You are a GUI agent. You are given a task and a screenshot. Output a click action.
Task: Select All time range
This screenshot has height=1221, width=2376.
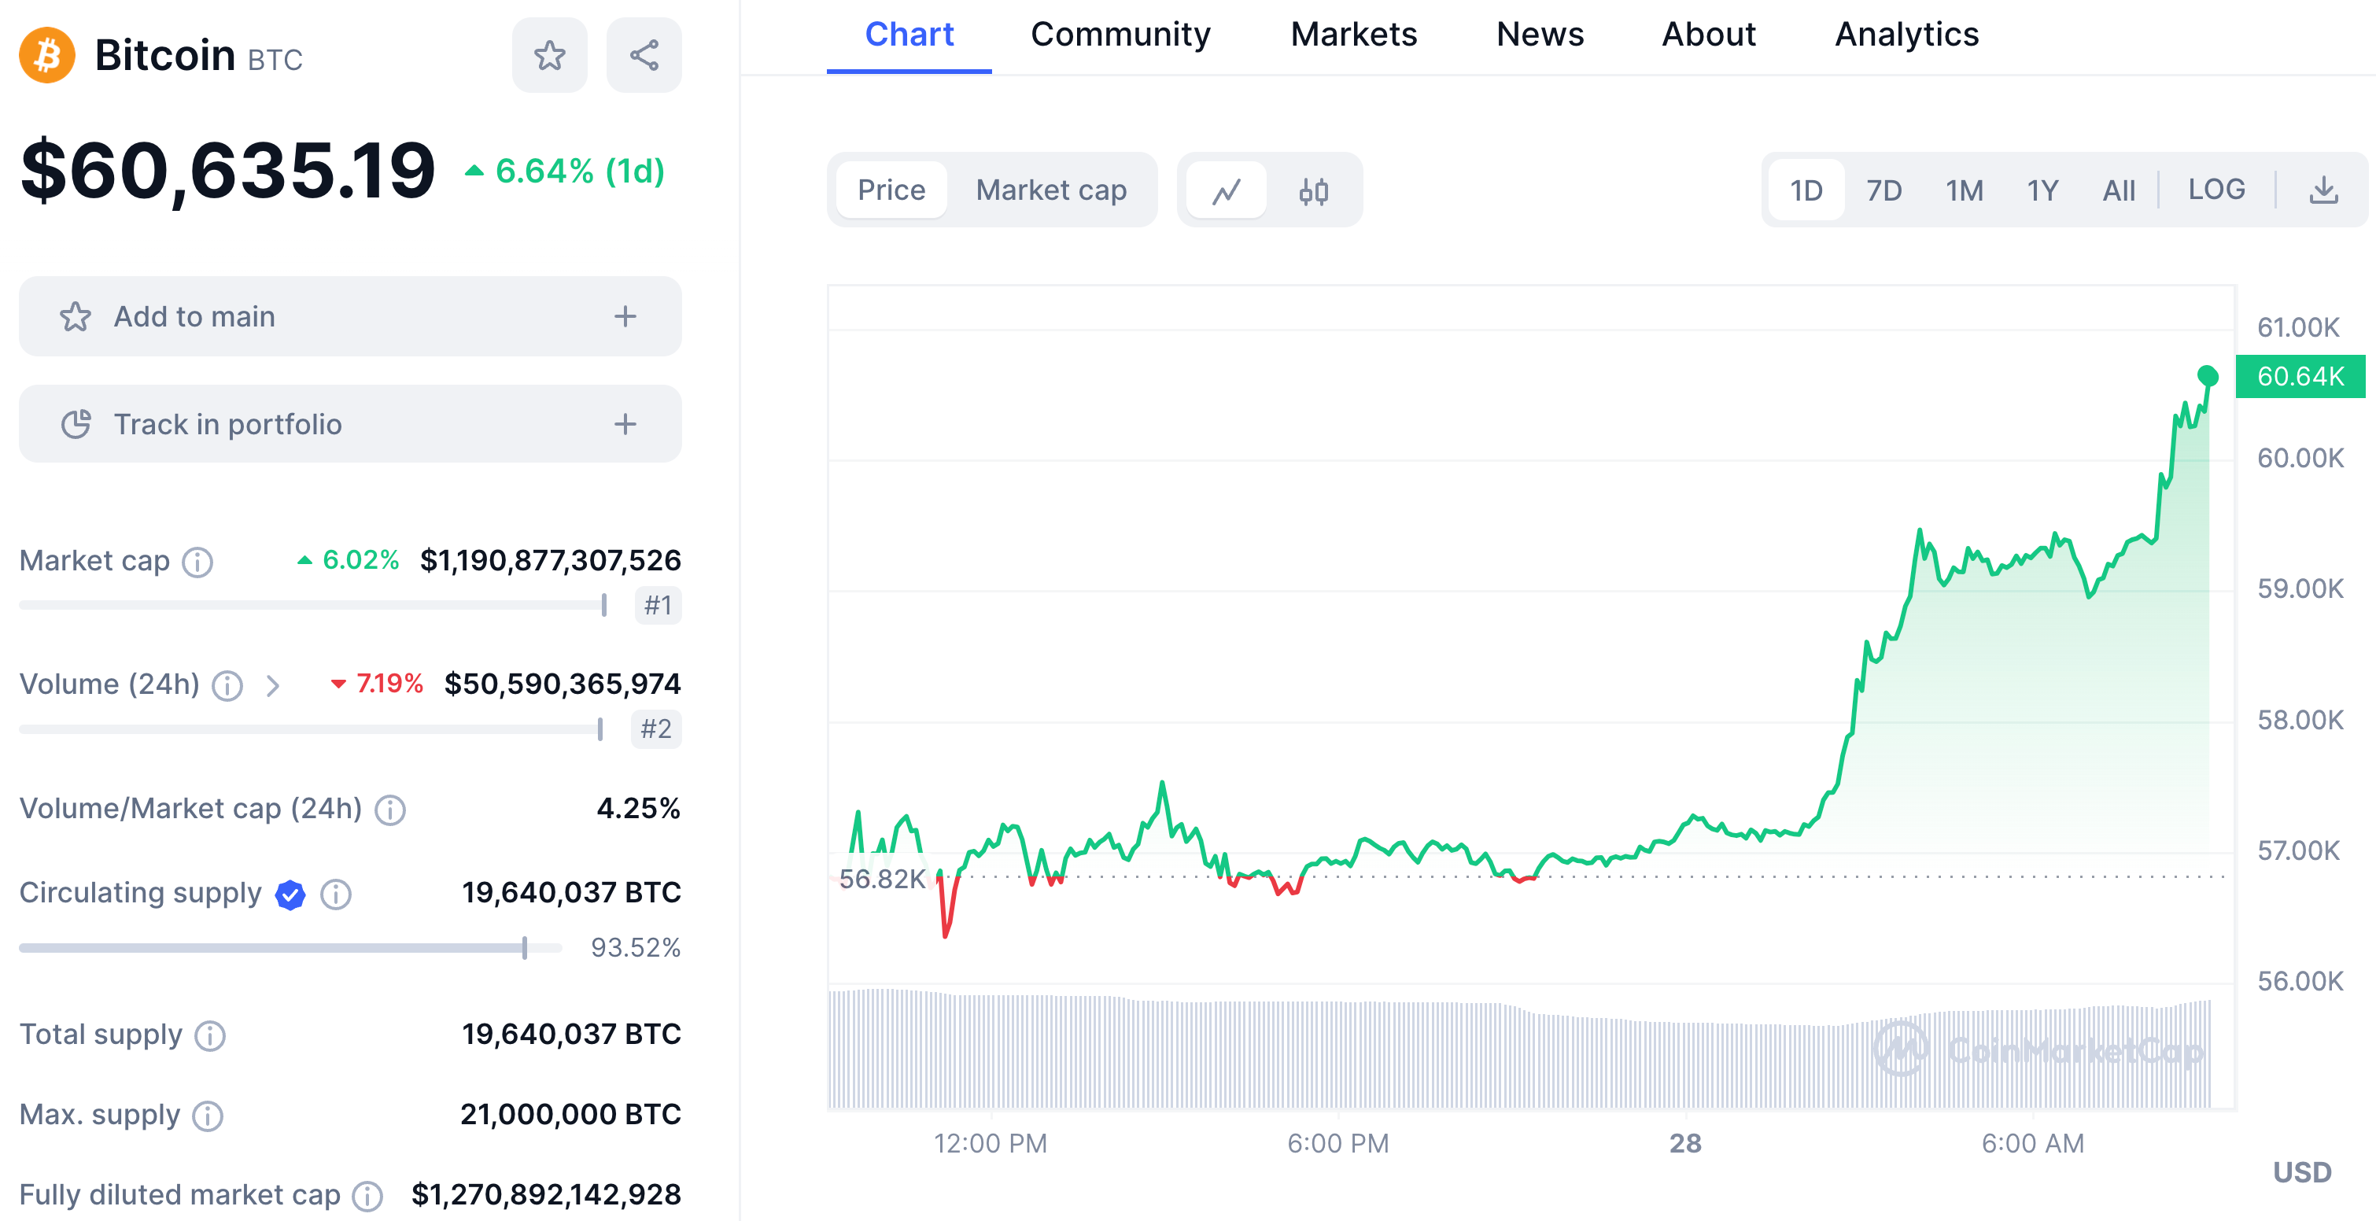point(2119,191)
